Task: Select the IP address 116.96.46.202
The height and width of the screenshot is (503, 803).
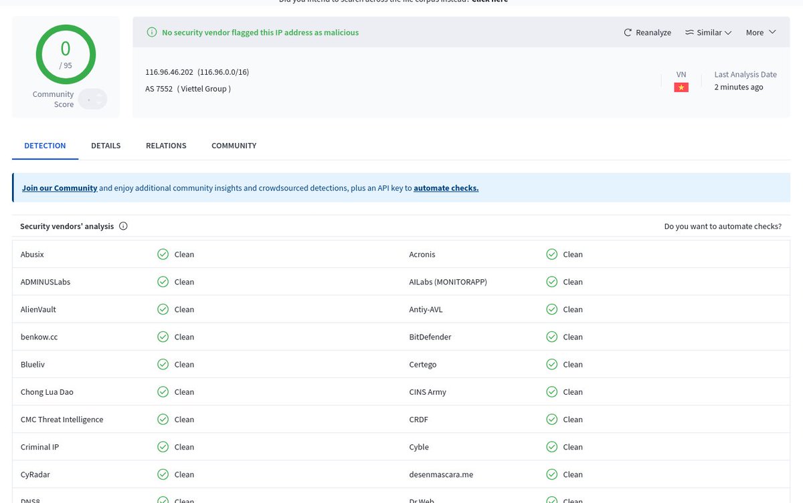Action: point(169,72)
